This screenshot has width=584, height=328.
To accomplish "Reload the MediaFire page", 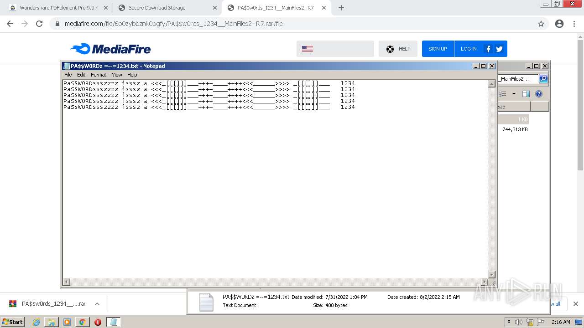I will [x=39, y=24].
